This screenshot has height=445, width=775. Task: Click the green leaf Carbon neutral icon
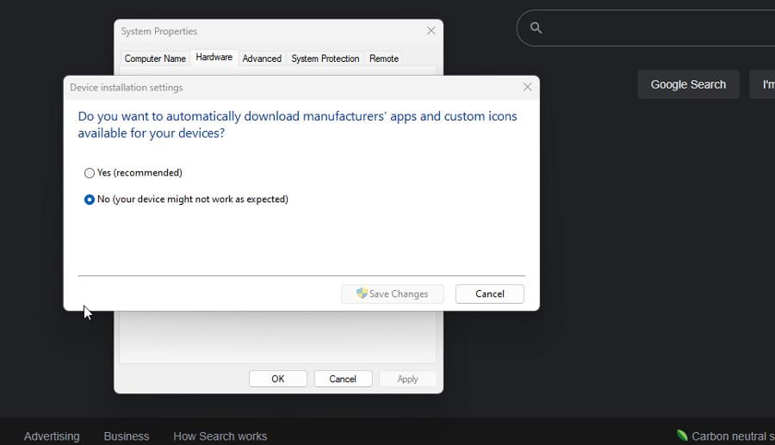(682, 436)
